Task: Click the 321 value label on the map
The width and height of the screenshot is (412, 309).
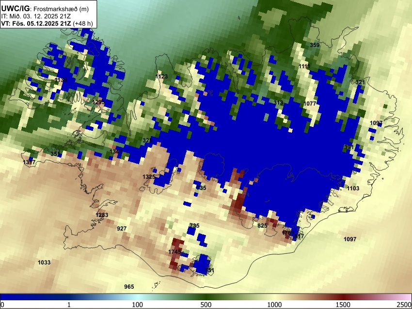Action: pyautogui.click(x=360, y=82)
